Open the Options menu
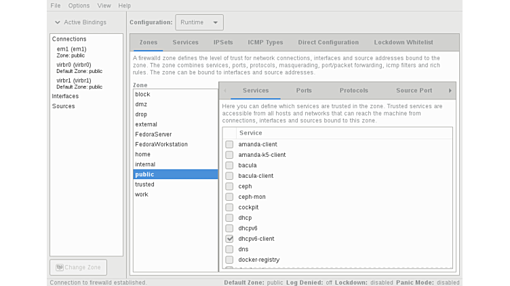Image resolution: width=510 pixels, height=286 pixels. tap(79, 5)
